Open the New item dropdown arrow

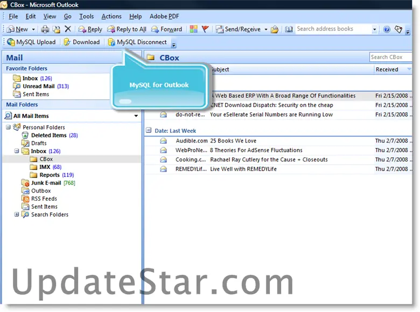pyautogui.click(x=33, y=30)
